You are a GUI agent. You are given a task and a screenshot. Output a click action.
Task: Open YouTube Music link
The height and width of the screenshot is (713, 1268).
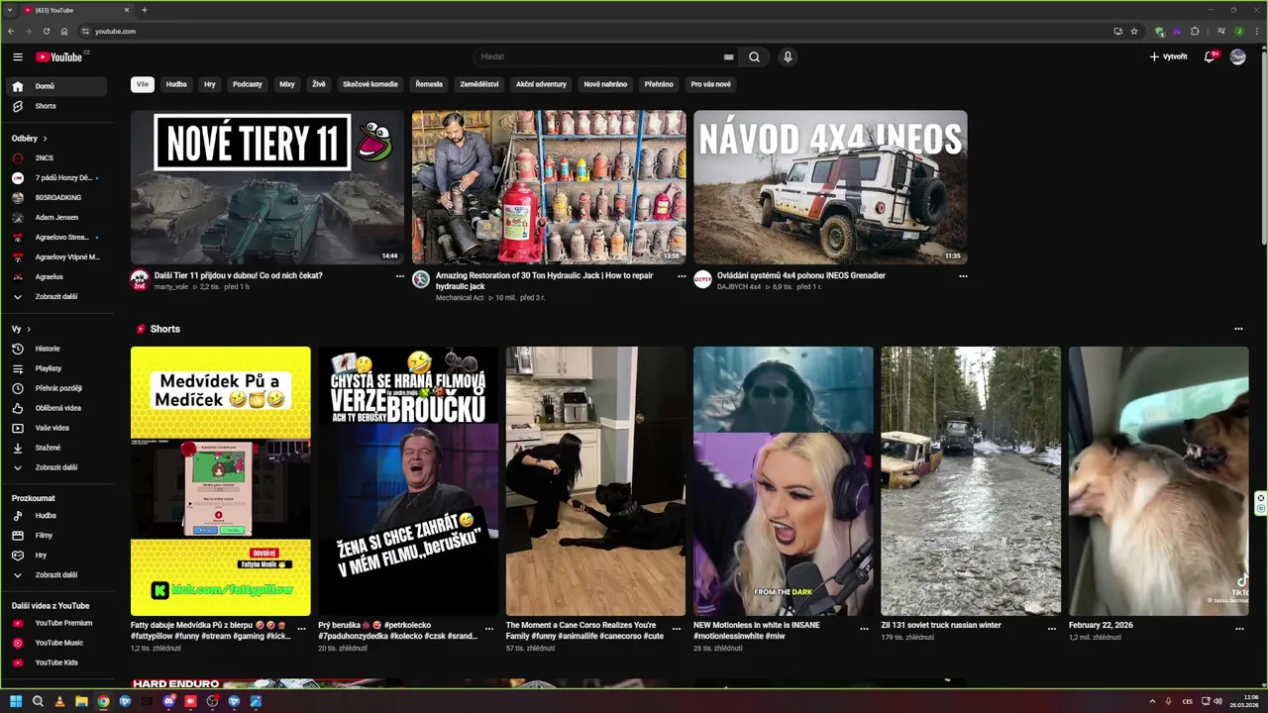tap(57, 643)
